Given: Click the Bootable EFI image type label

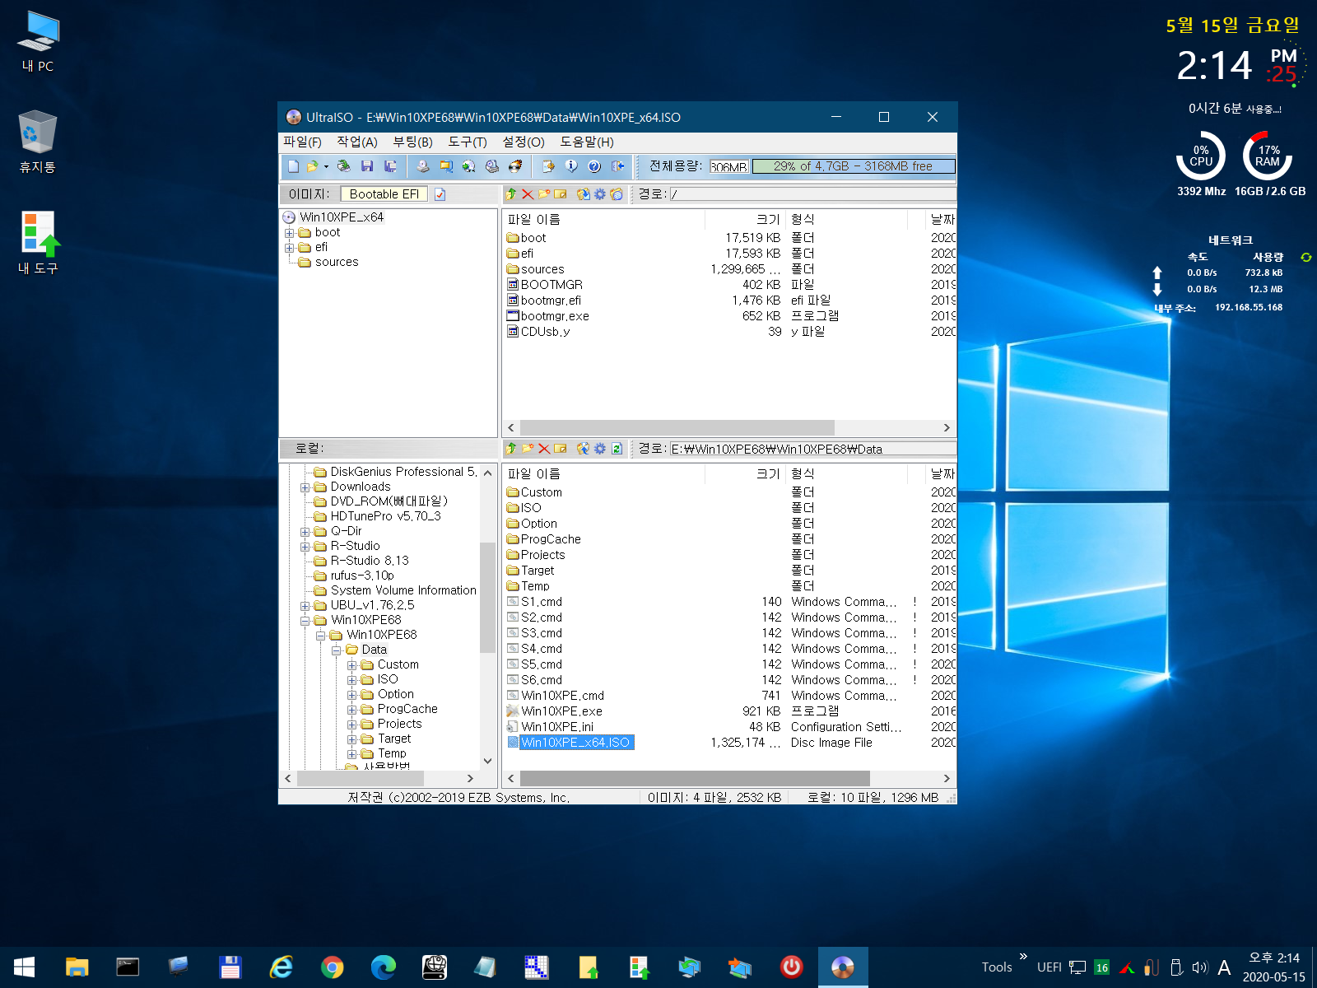Looking at the screenshot, I should coord(384,194).
